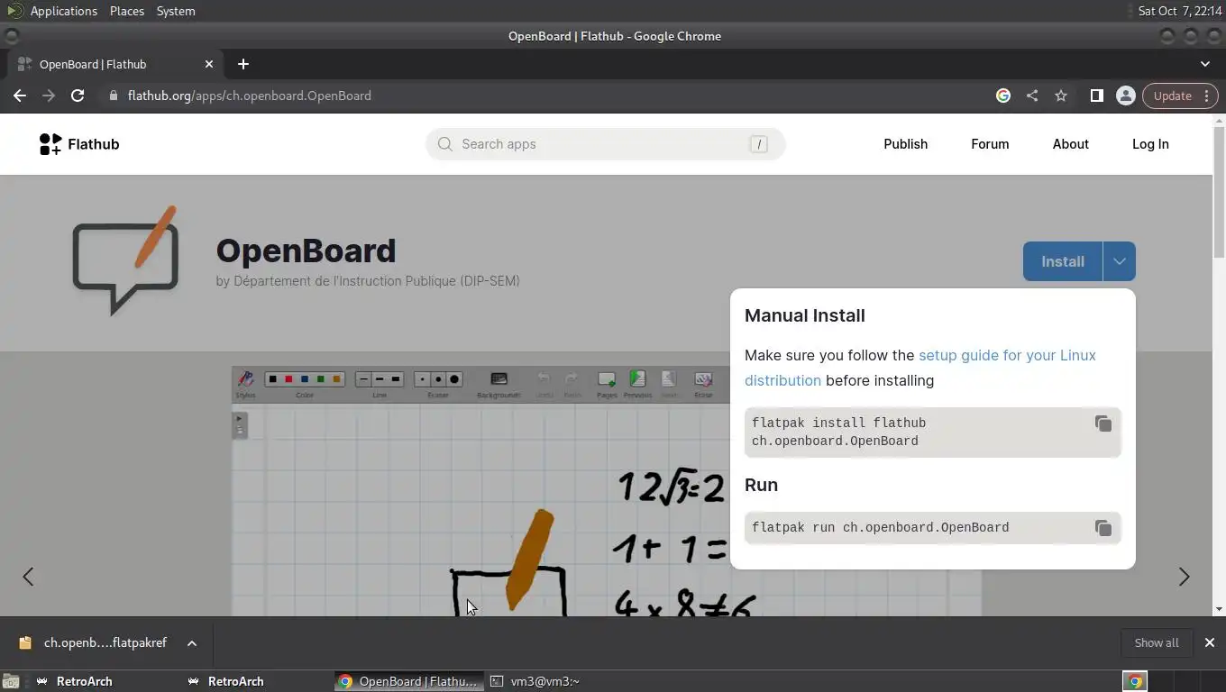
Task: Open the Places menu
Action: point(127,11)
